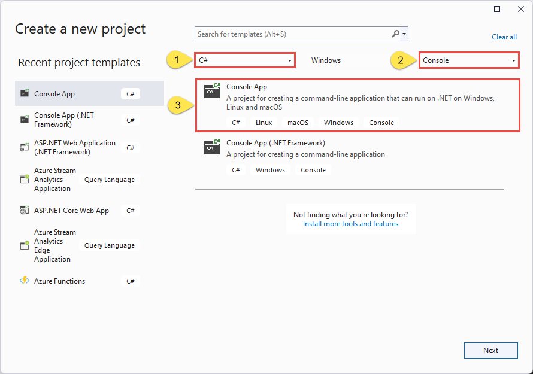This screenshot has height=374, width=533.
Task: Click the Azure Stream Analytics Application icon
Action: point(25,179)
